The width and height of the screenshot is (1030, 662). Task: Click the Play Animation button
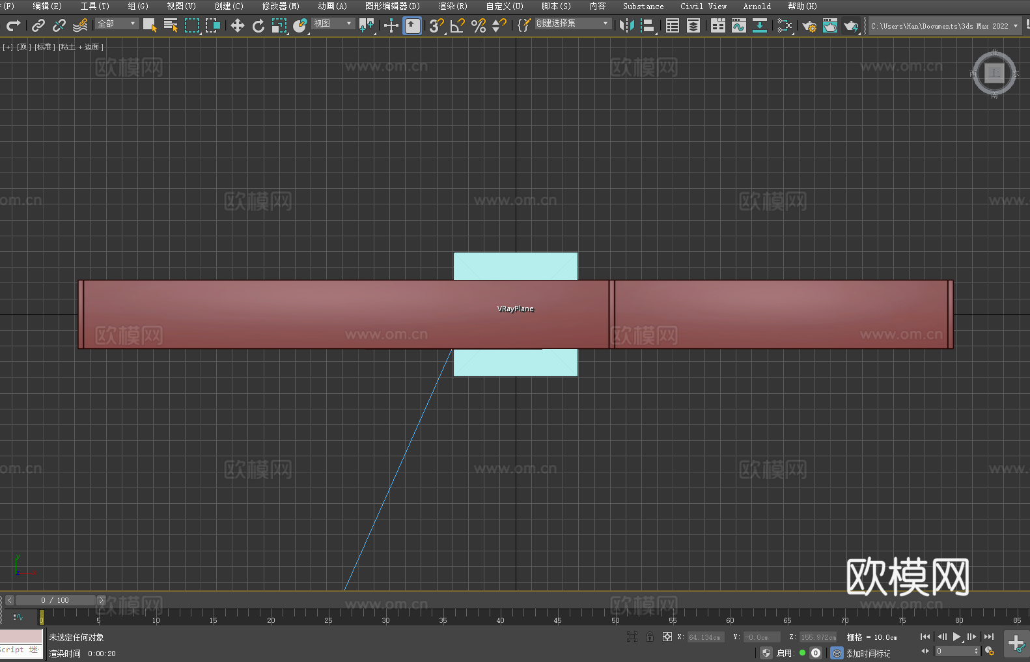pos(957,637)
